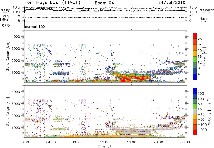Click the 'CPID' label
The height and width of the screenshot is (148, 214).
[x=6, y=25]
